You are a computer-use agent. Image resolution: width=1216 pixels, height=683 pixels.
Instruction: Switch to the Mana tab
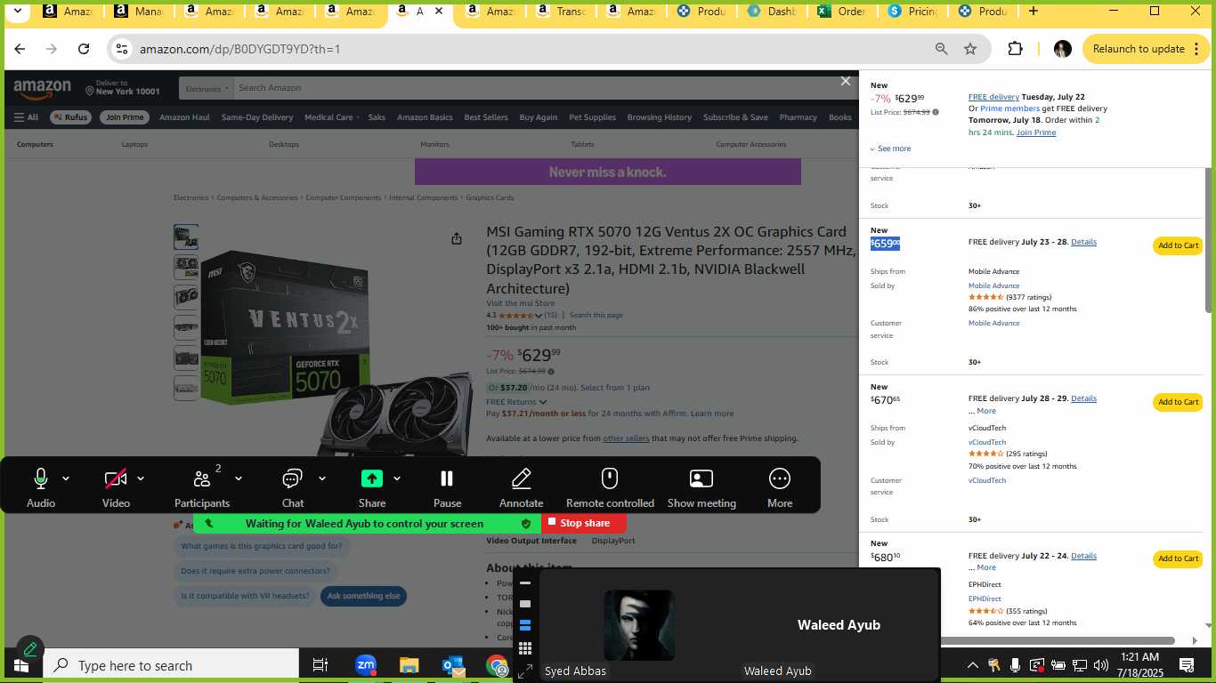coord(137,12)
